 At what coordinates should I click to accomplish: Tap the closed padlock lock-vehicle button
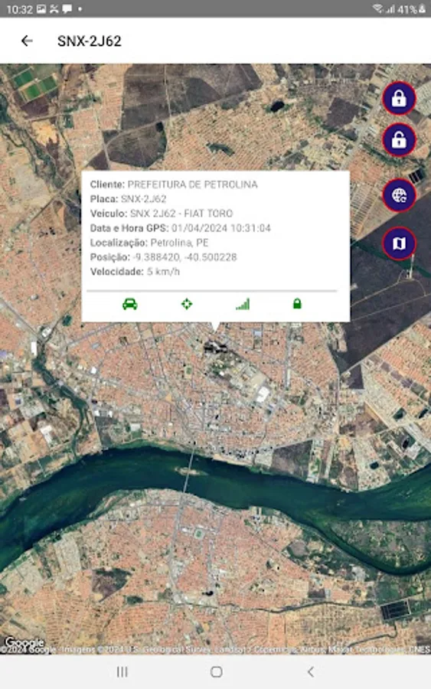[x=399, y=99]
